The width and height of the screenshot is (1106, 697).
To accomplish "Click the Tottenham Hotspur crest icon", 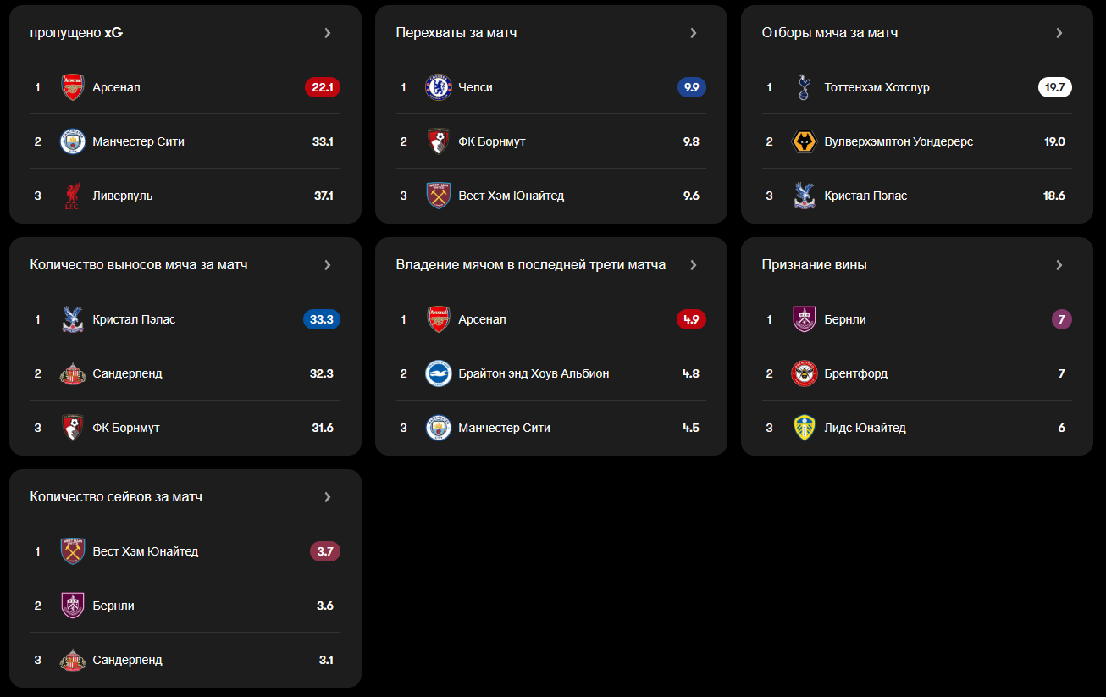I will [805, 87].
